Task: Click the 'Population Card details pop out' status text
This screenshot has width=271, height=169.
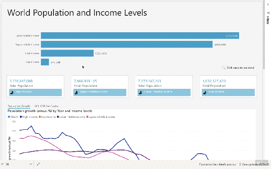Action: 218,164
